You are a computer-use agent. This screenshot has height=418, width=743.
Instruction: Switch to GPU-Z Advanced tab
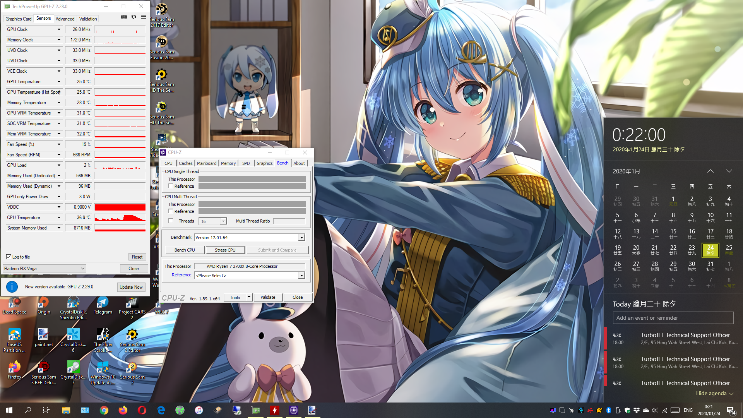tap(65, 19)
